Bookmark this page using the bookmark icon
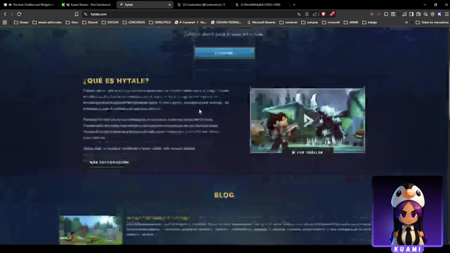The image size is (450, 253). pos(76,14)
